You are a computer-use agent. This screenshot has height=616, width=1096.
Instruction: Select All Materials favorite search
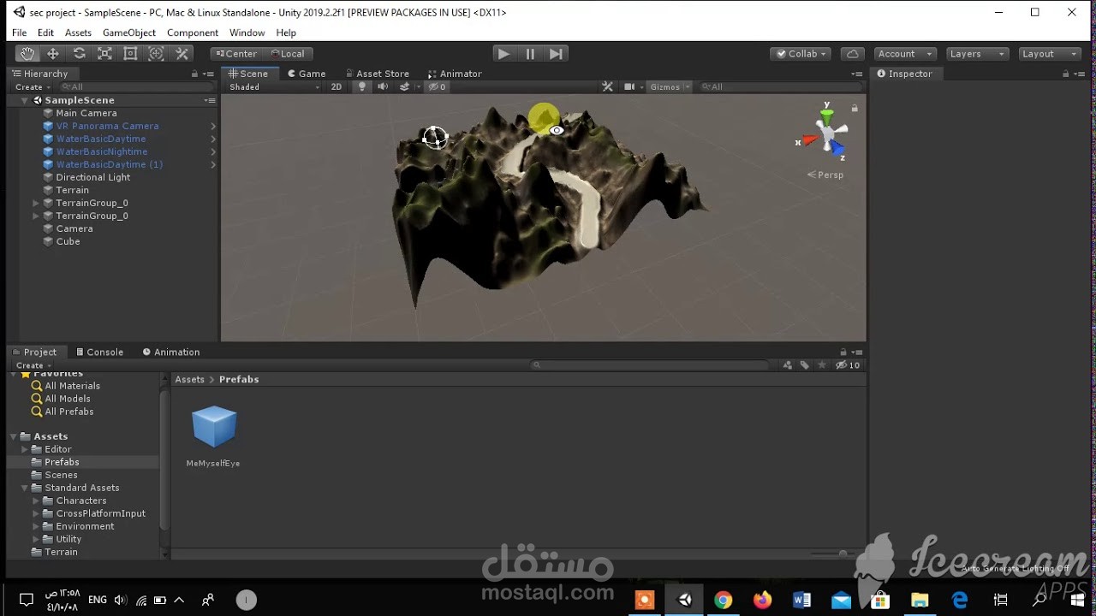(x=72, y=386)
